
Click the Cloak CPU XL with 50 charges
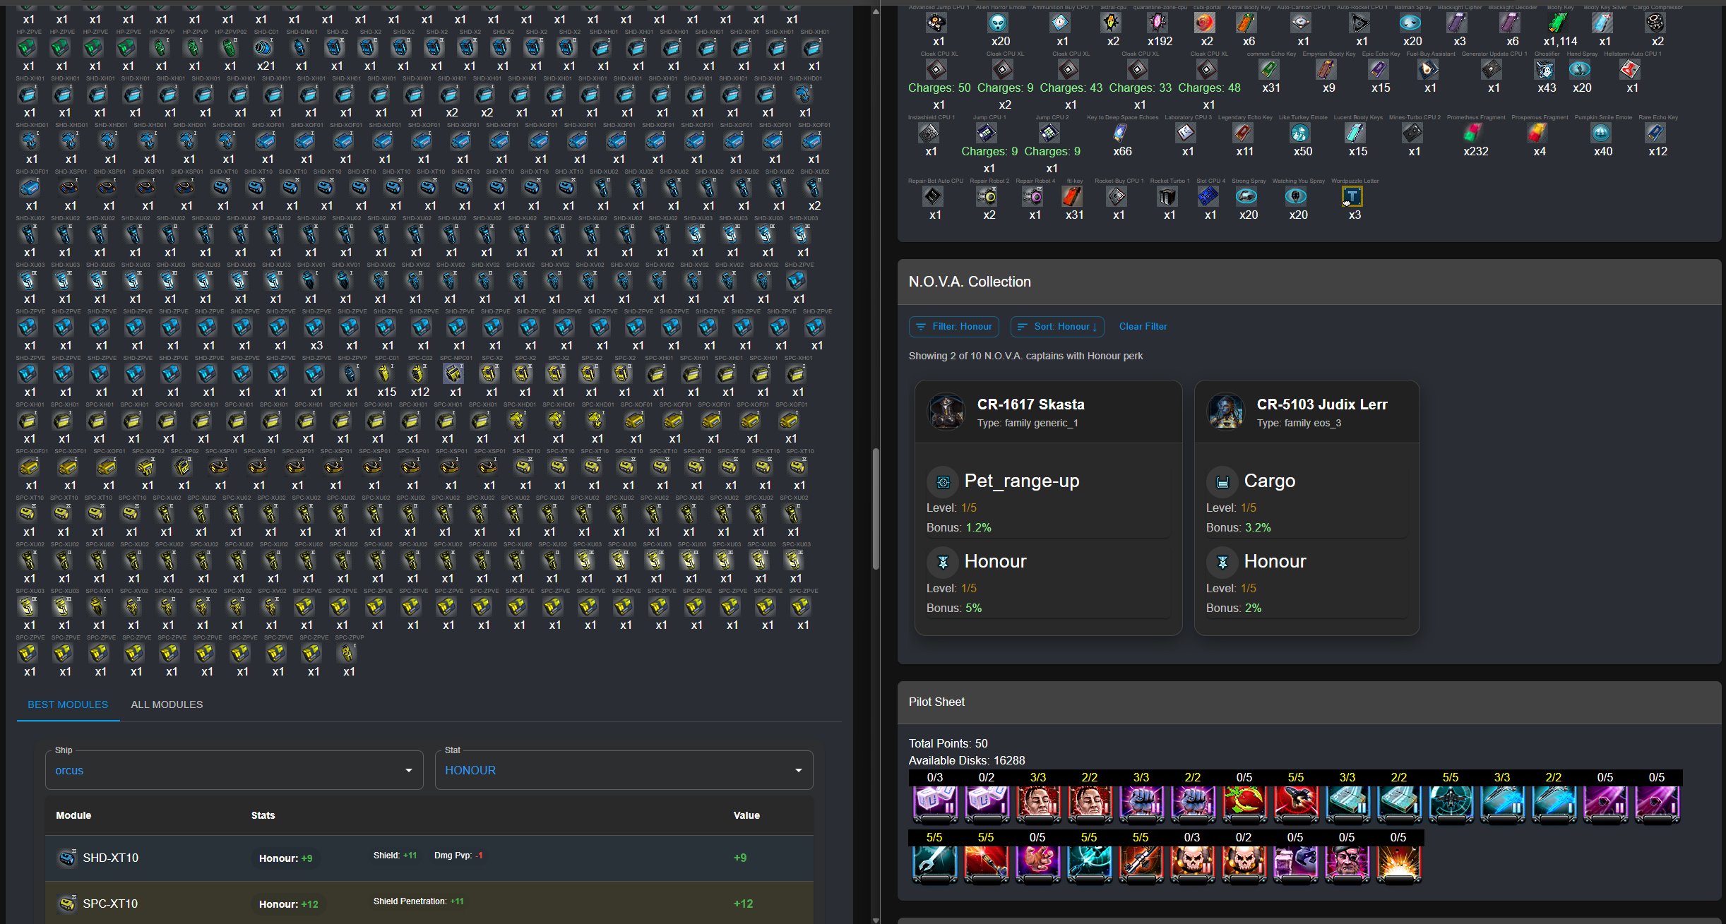936,69
